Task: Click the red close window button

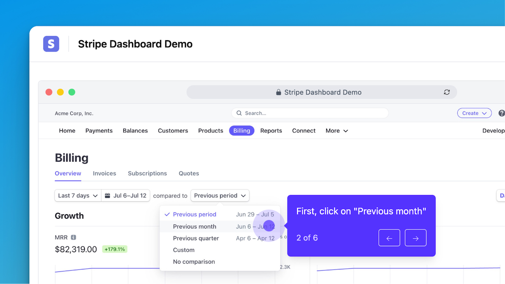Action: click(x=49, y=92)
